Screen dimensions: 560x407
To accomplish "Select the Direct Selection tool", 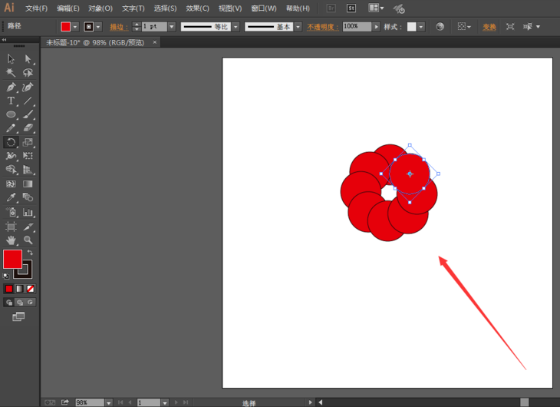I will click(x=28, y=59).
